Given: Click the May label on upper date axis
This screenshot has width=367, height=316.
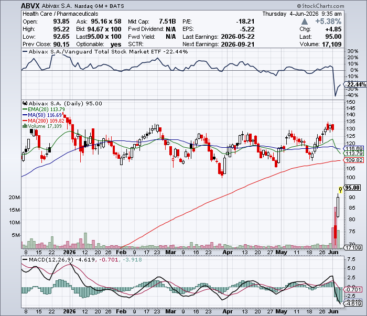Looking at the screenshot, I should click(x=282, y=253).
